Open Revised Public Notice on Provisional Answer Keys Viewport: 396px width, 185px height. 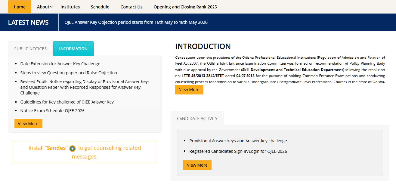tap(85, 87)
